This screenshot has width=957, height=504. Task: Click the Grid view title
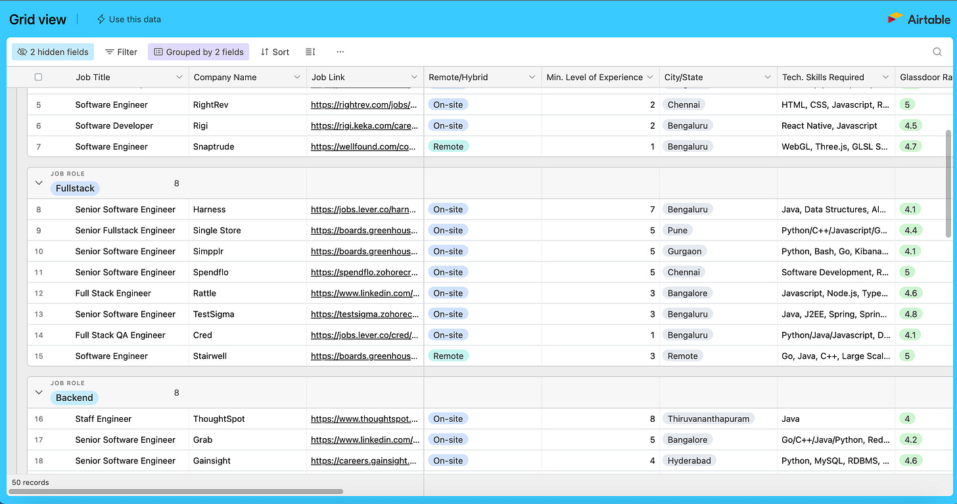[x=37, y=20]
